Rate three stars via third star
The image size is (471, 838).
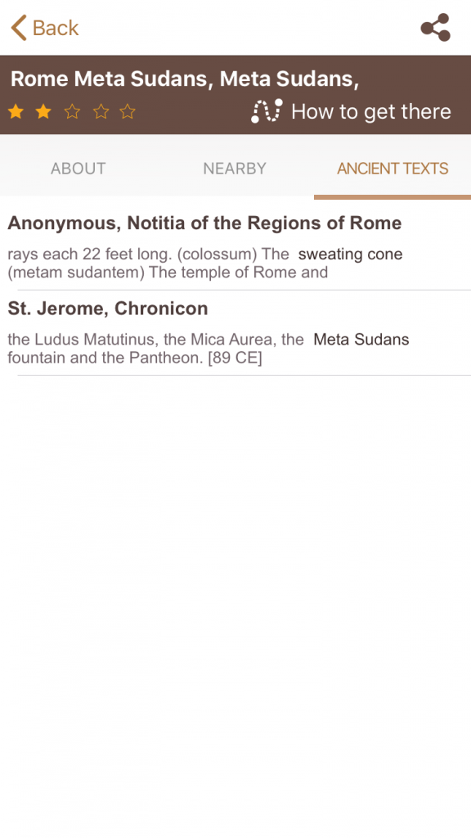pyautogui.click(x=72, y=111)
